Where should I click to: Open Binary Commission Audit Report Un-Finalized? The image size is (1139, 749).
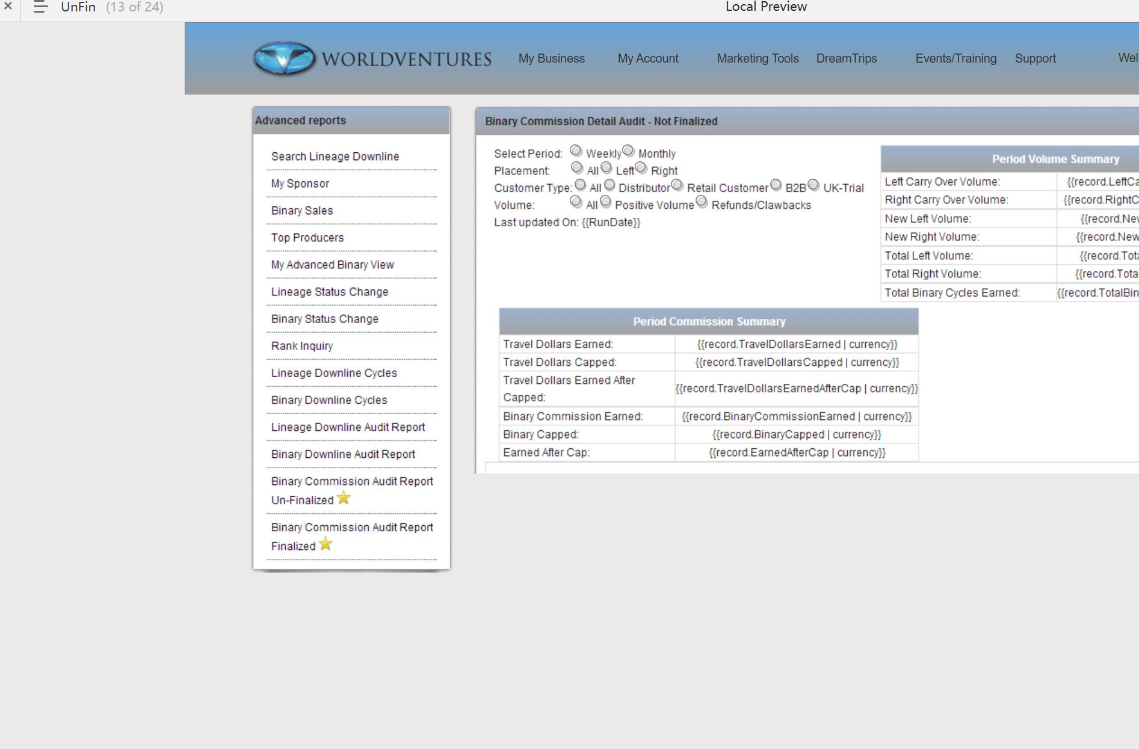[352, 490]
